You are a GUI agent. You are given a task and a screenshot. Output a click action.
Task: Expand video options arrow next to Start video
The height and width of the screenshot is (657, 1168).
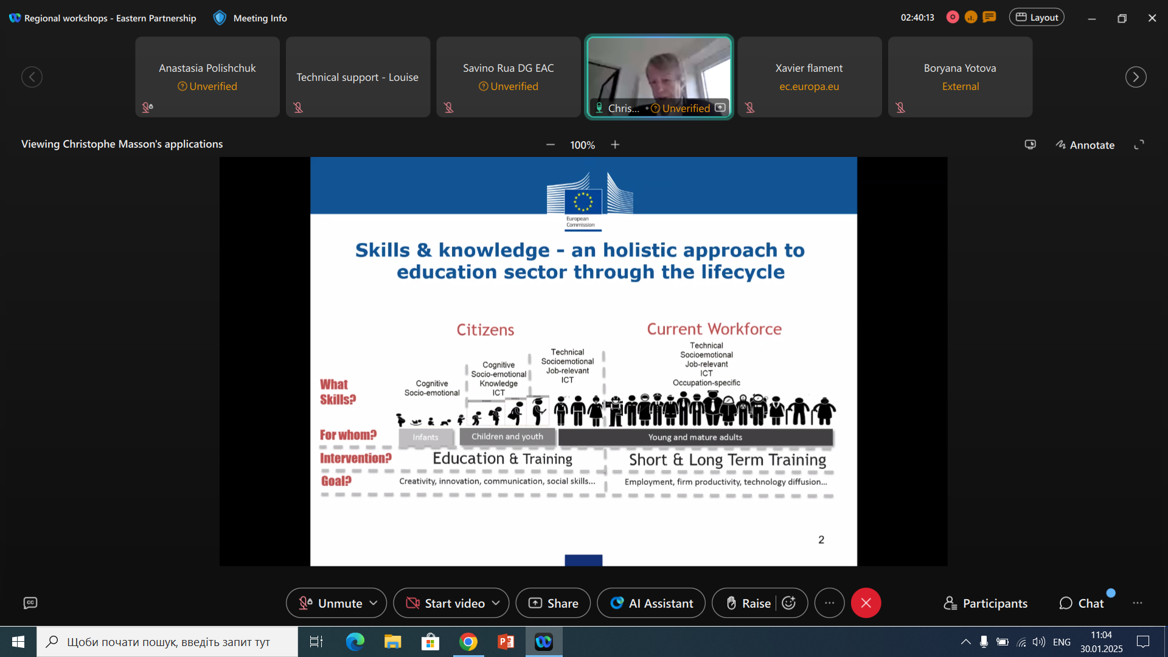[496, 603]
